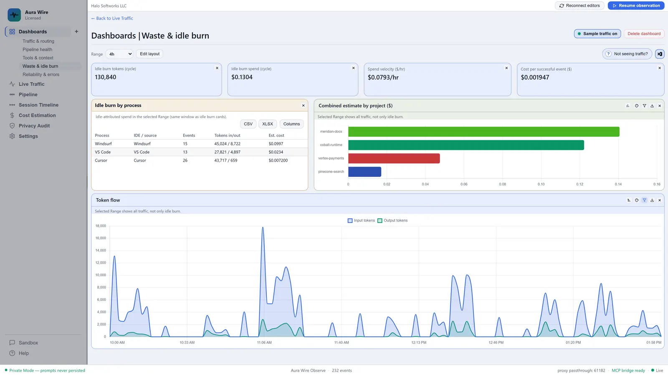
Task: Click Delete dashboard button
Action: click(644, 34)
